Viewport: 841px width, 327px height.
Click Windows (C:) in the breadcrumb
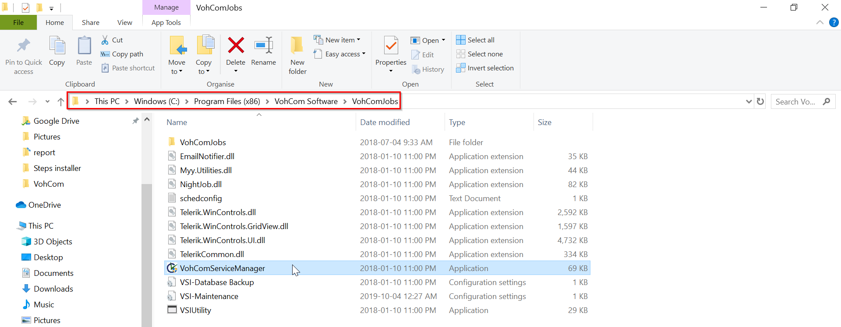[x=157, y=101]
